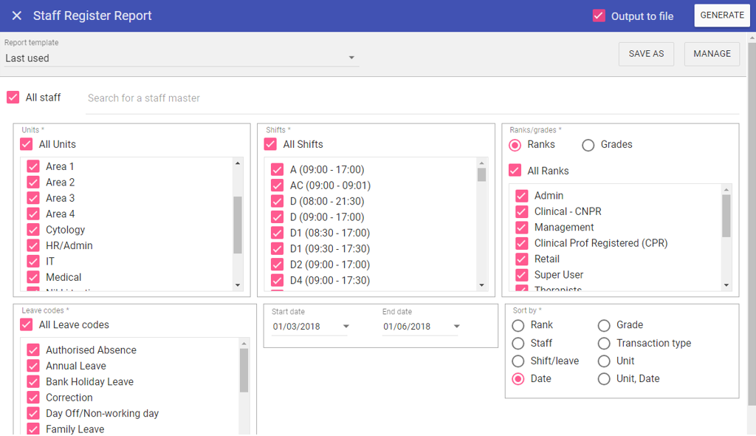
Task: Open the Start date dropdown
Action: coord(346,327)
